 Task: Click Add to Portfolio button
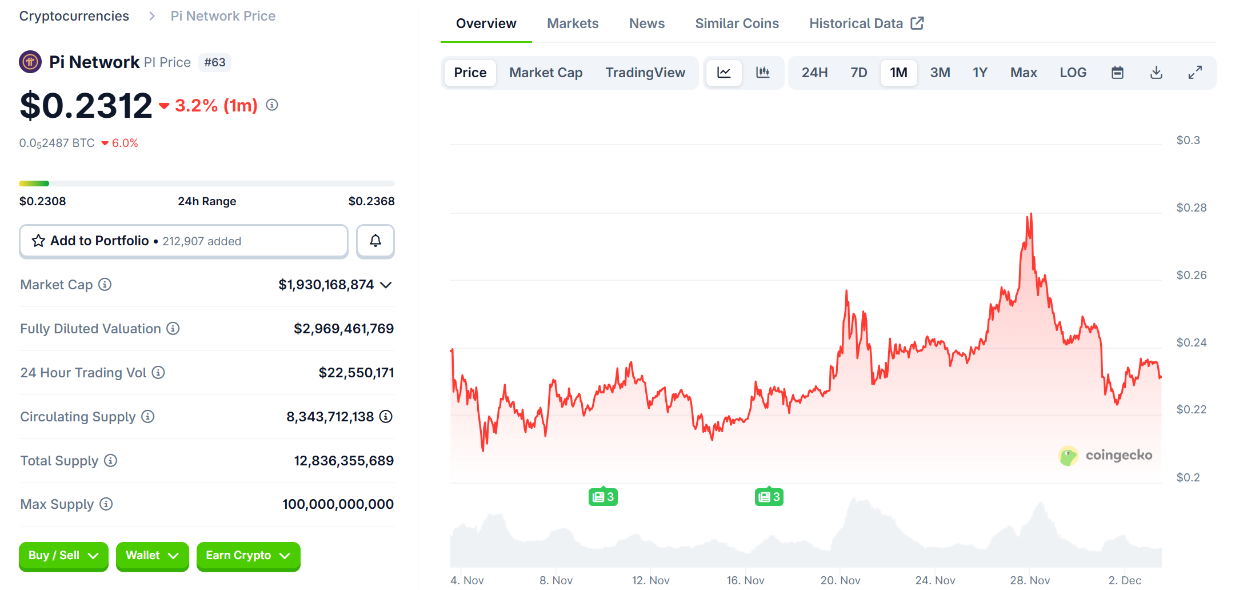pyautogui.click(x=183, y=241)
